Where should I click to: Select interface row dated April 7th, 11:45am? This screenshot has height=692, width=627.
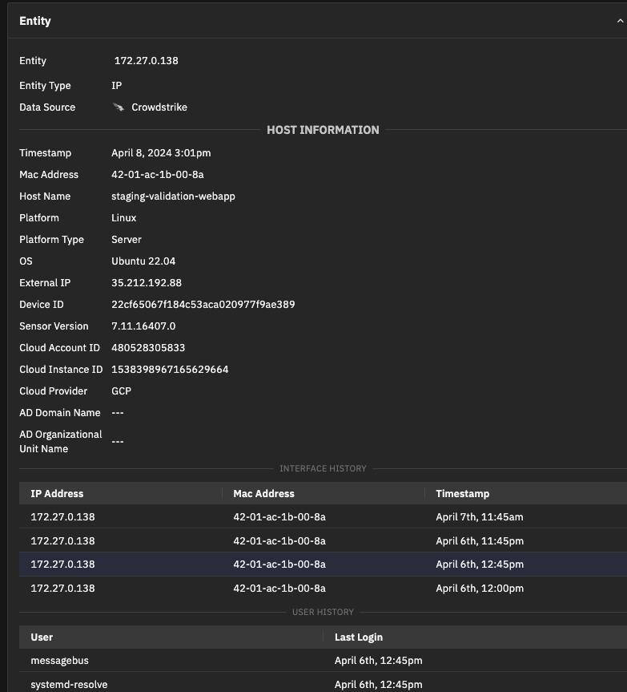[320, 517]
